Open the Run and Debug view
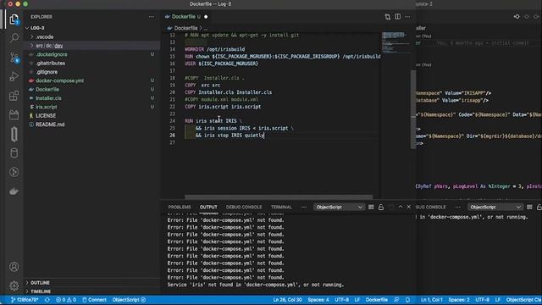Viewport: 542px width, 305px height. coord(14,76)
